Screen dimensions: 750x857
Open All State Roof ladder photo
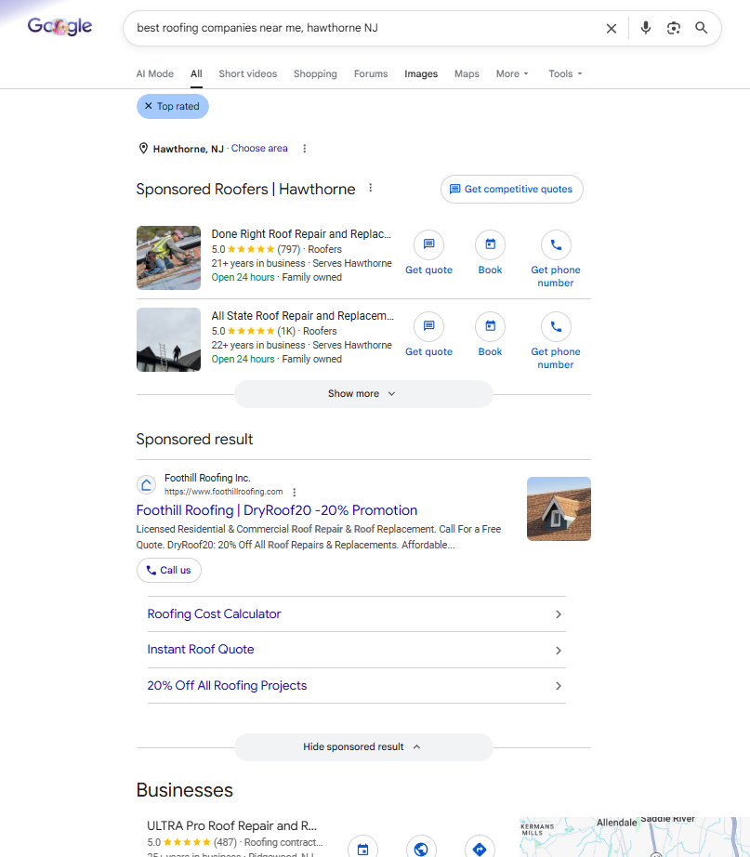168,340
